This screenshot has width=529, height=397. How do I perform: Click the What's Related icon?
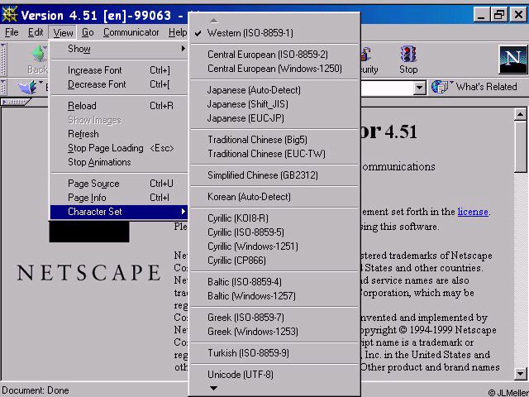441,87
